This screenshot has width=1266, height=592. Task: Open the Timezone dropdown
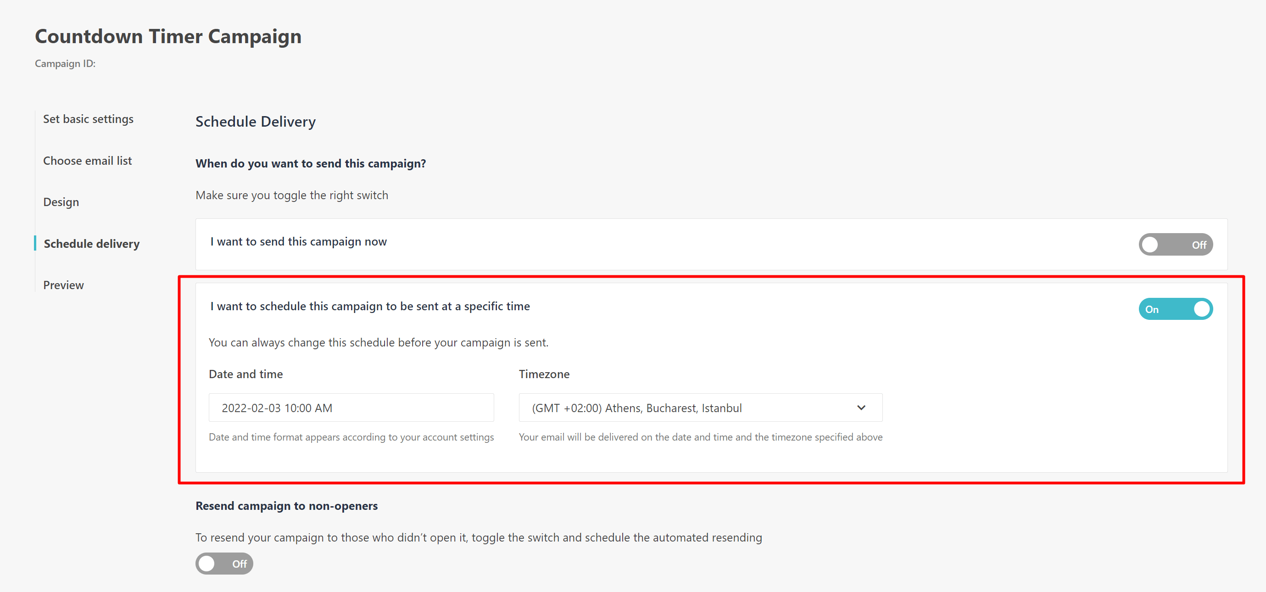pos(700,408)
